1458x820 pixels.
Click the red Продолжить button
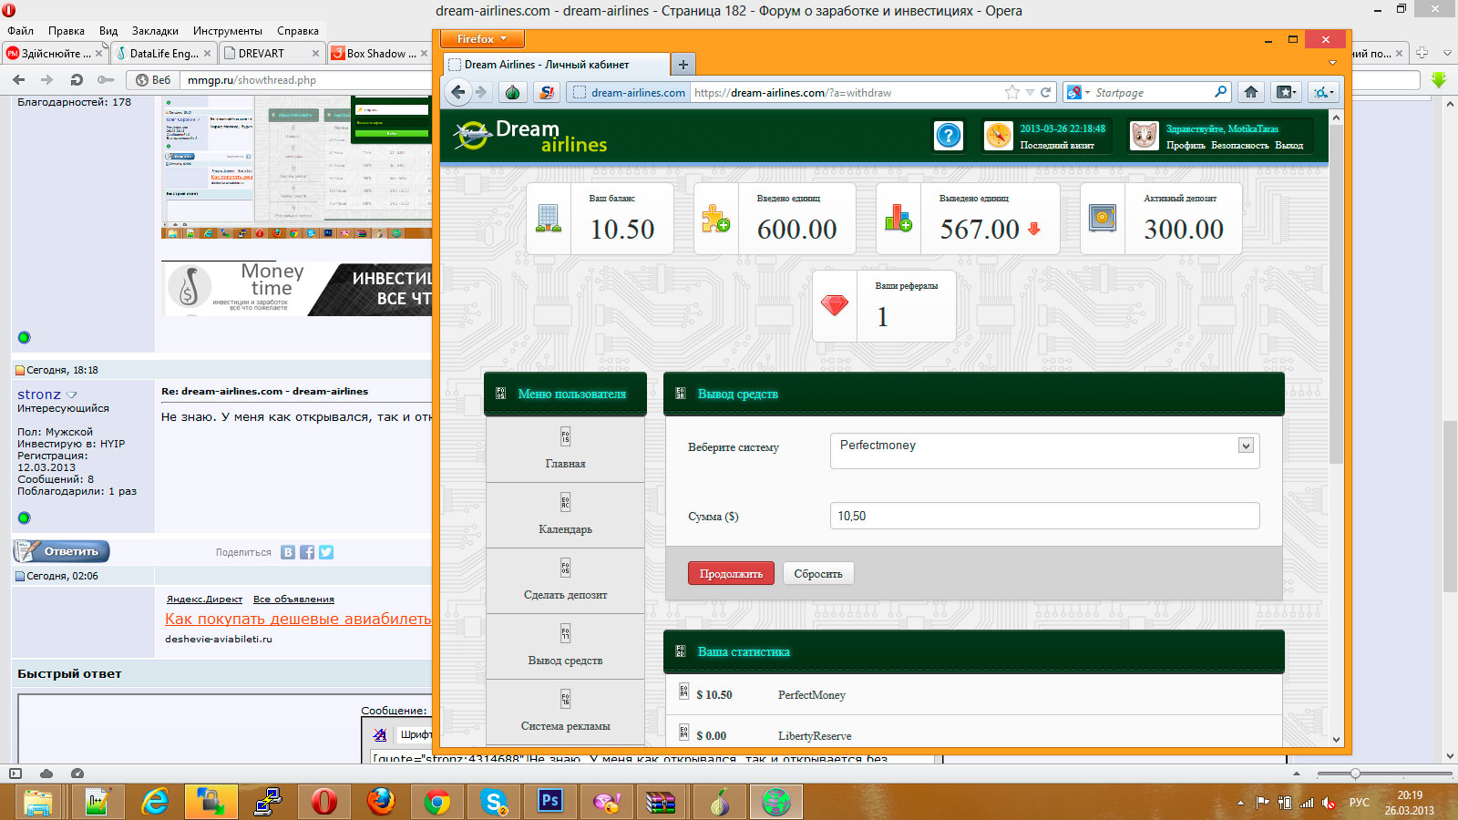pos(731,573)
